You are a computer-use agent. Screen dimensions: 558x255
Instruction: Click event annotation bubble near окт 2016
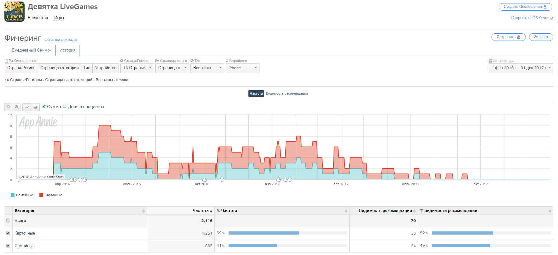click(x=204, y=180)
